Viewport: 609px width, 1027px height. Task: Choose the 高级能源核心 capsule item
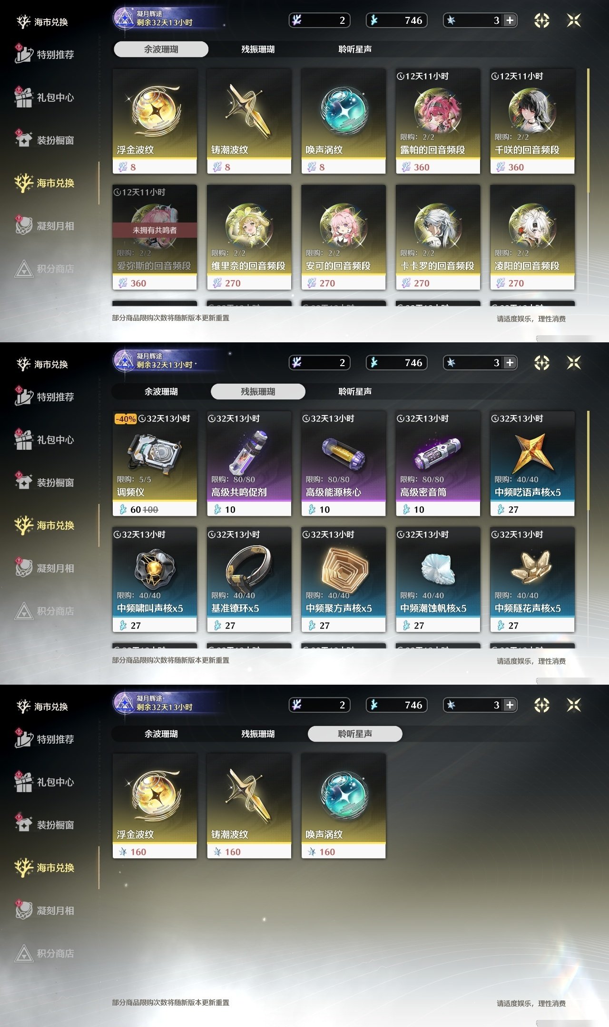click(343, 464)
